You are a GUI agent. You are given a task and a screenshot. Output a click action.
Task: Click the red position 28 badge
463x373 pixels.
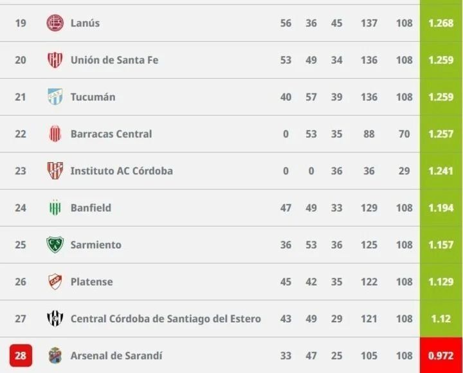[x=21, y=356]
